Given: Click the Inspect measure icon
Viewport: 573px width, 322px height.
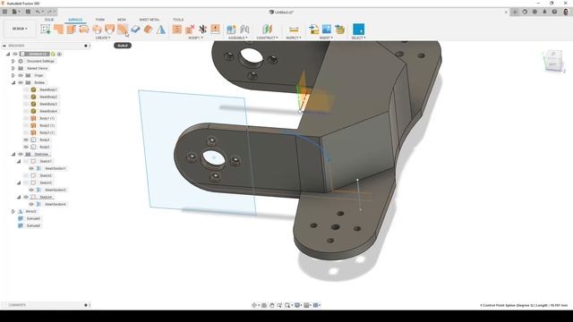Looking at the screenshot, I should [294, 30].
